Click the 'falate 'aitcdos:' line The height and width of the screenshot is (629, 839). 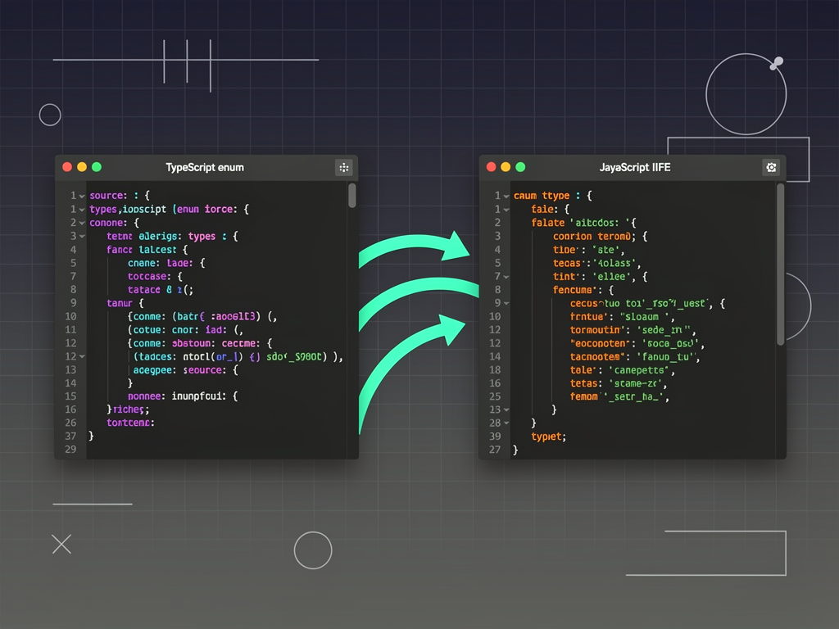[x=583, y=223]
